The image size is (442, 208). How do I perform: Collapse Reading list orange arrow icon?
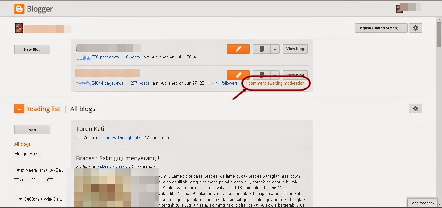[19, 109]
